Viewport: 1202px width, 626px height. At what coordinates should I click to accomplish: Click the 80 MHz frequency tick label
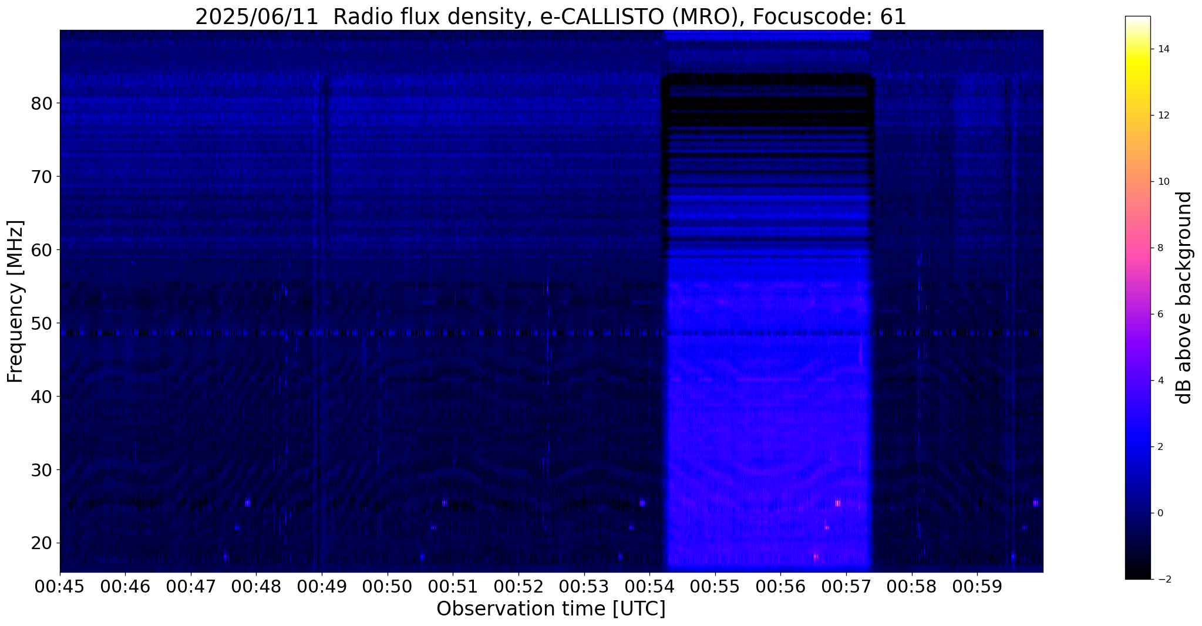[41, 103]
